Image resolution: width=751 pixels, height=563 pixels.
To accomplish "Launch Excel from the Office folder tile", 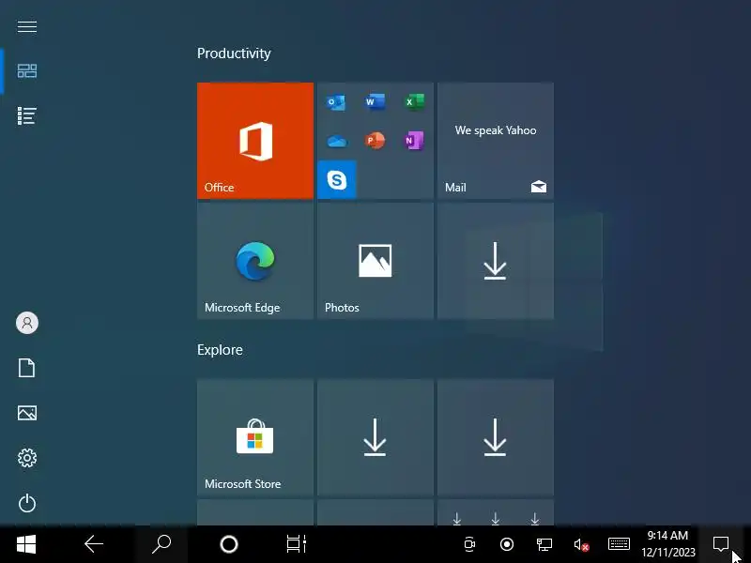I will pos(414,102).
